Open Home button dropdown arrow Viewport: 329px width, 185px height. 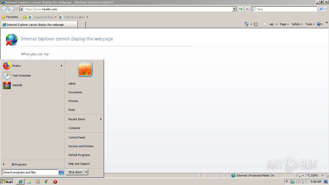[x=251, y=24]
